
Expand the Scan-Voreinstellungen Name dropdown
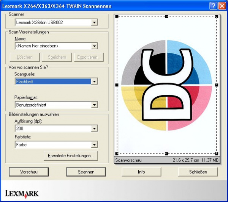(x=94, y=46)
